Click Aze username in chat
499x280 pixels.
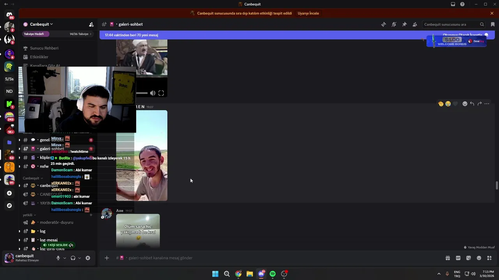pyautogui.click(x=120, y=211)
